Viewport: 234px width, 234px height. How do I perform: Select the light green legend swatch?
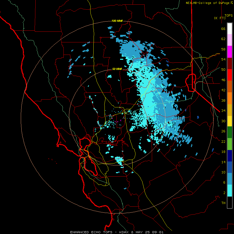[x=230, y=144]
